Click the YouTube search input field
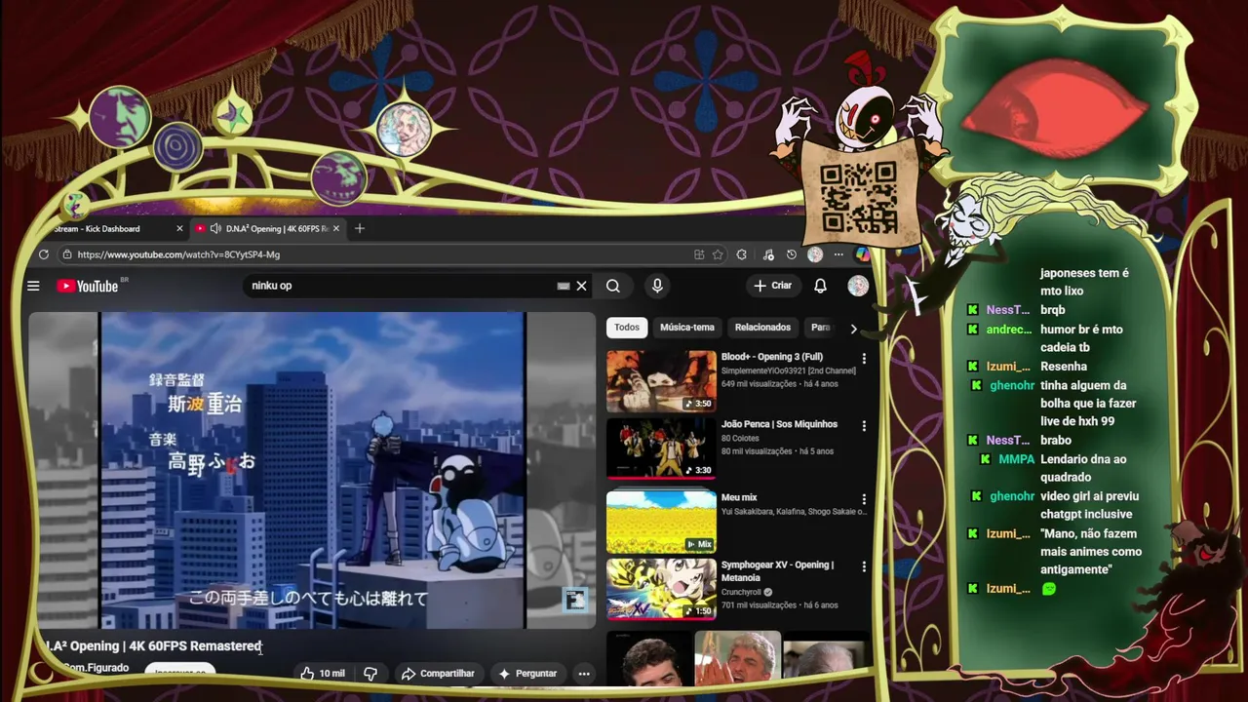The image size is (1248, 702). (400, 286)
